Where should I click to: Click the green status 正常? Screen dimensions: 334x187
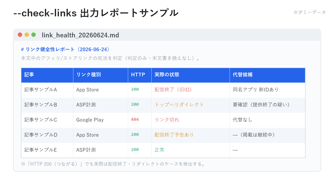[159, 150]
